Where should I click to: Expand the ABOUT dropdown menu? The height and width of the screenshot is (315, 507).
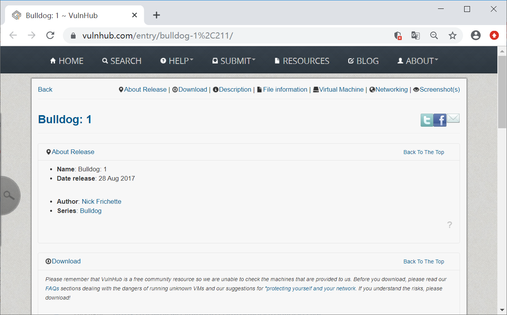[418, 61]
